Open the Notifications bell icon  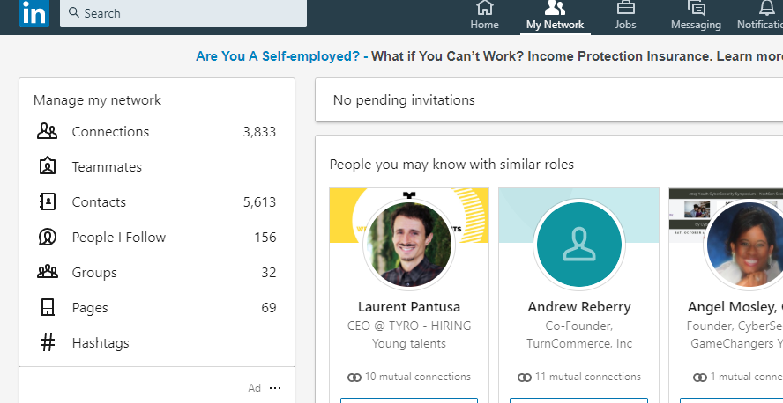point(765,8)
